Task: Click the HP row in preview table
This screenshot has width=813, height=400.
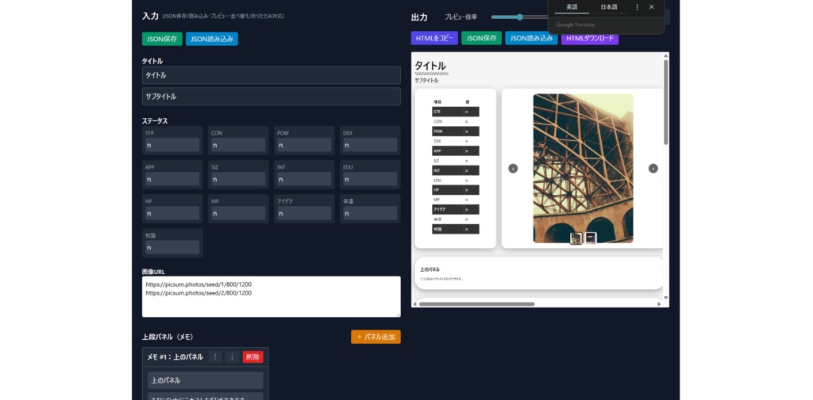Action: pos(456,190)
